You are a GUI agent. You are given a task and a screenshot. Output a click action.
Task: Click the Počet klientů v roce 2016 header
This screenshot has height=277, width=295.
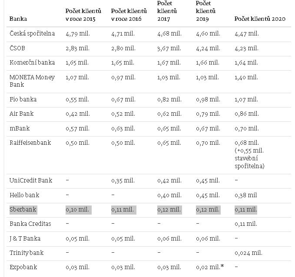[x=129, y=15]
